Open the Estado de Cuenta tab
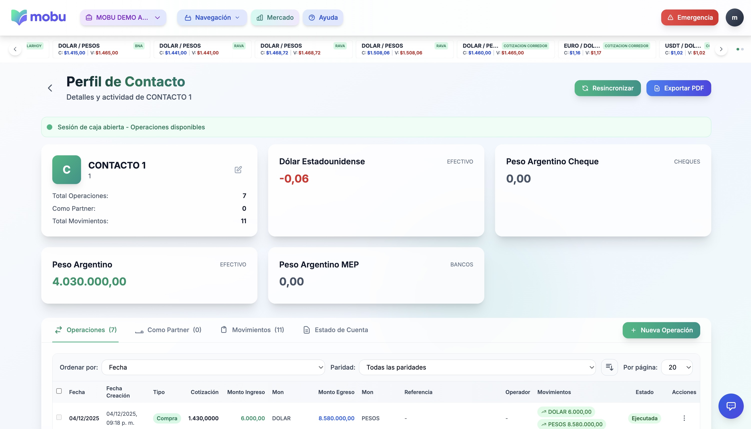751x429 pixels. [x=336, y=330]
